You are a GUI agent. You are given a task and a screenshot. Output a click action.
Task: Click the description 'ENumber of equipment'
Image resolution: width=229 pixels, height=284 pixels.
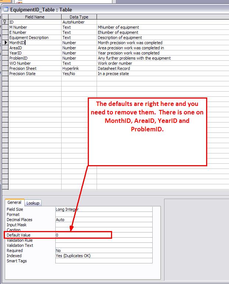coord(118,32)
